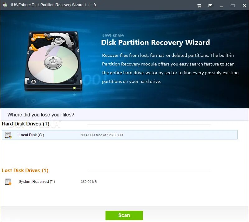The image size is (249, 222).
Task: Select the Local Disk (C:) drive row
Action: click(x=120, y=135)
